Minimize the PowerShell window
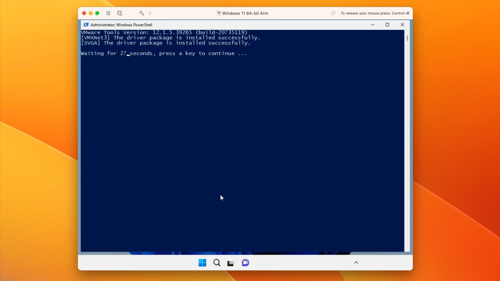The image size is (500, 281). (373, 25)
